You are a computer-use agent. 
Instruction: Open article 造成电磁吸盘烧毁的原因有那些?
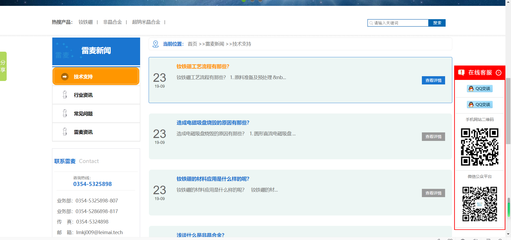(x=213, y=123)
